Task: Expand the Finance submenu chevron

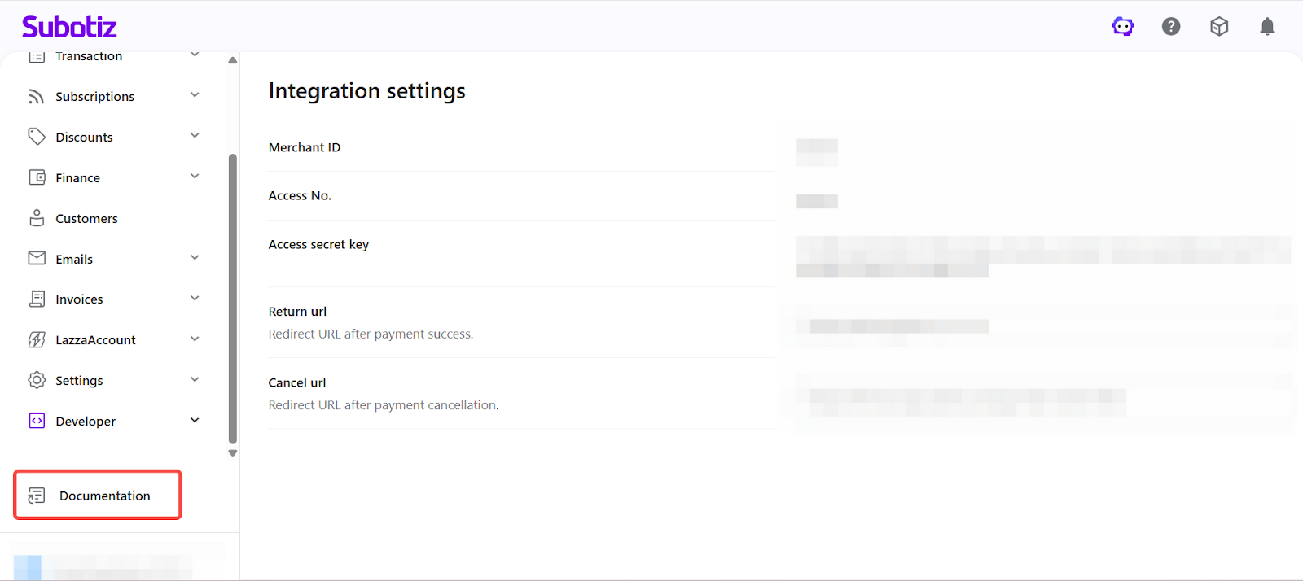Action: (x=195, y=177)
